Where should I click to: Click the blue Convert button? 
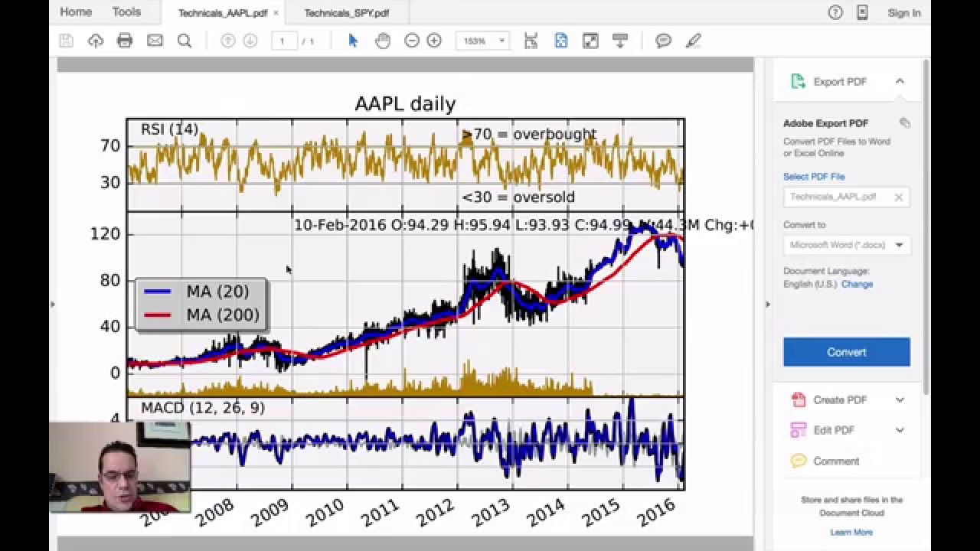point(847,352)
